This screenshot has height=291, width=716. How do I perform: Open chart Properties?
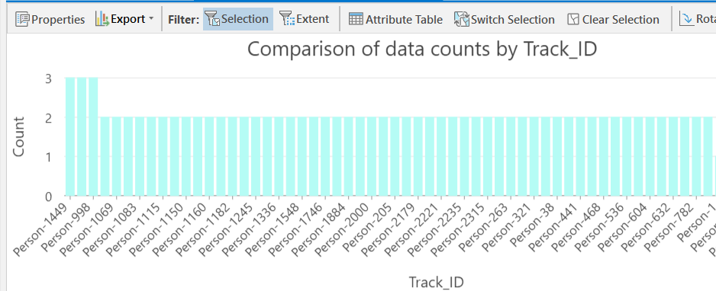click(x=50, y=19)
